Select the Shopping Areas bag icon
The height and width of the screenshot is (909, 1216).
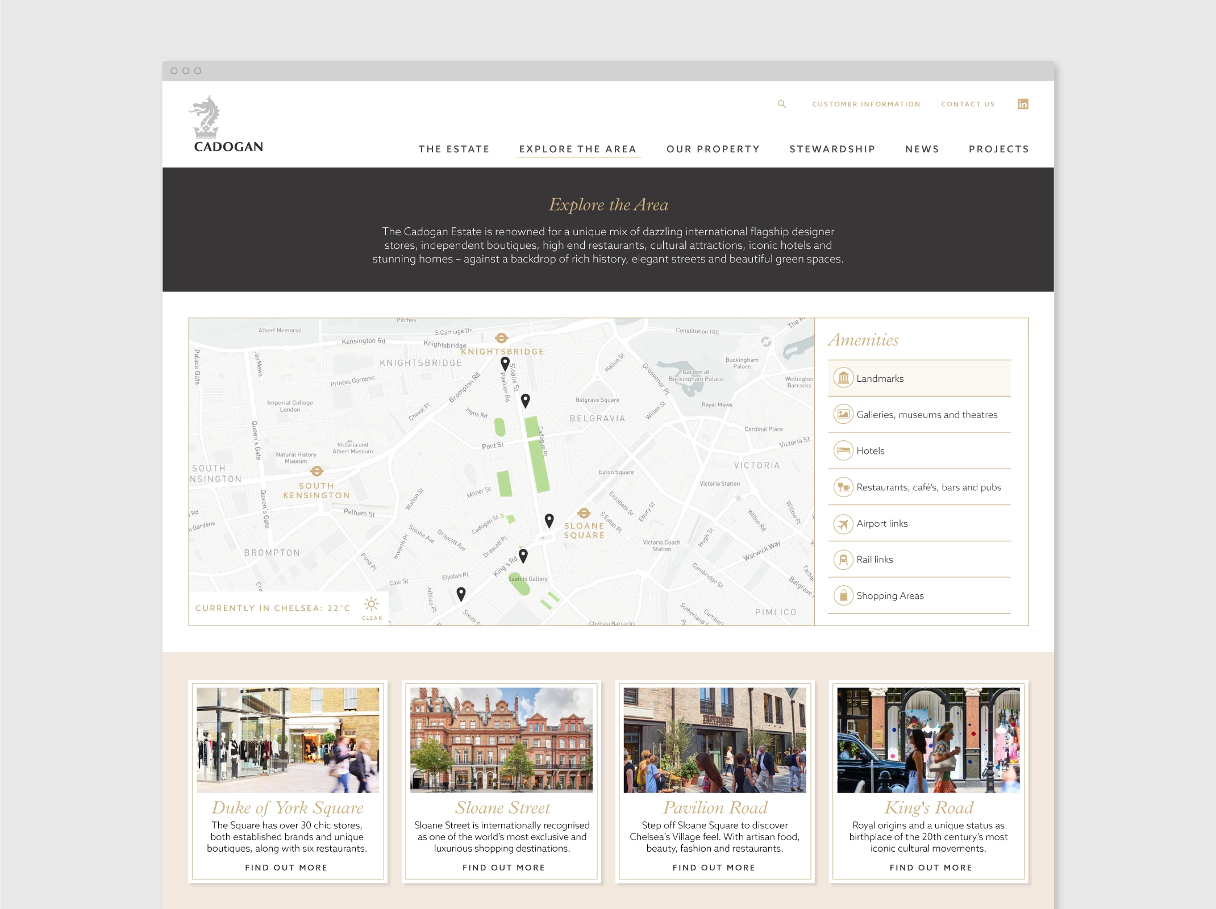pyautogui.click(x=843, y=595)
